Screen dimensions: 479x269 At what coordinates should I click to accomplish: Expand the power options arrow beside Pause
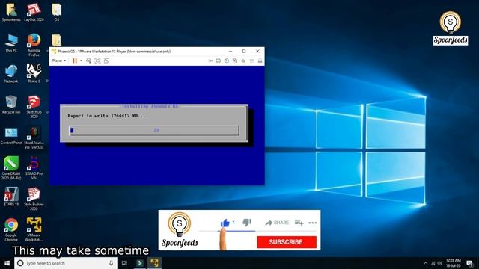point(81,61)
